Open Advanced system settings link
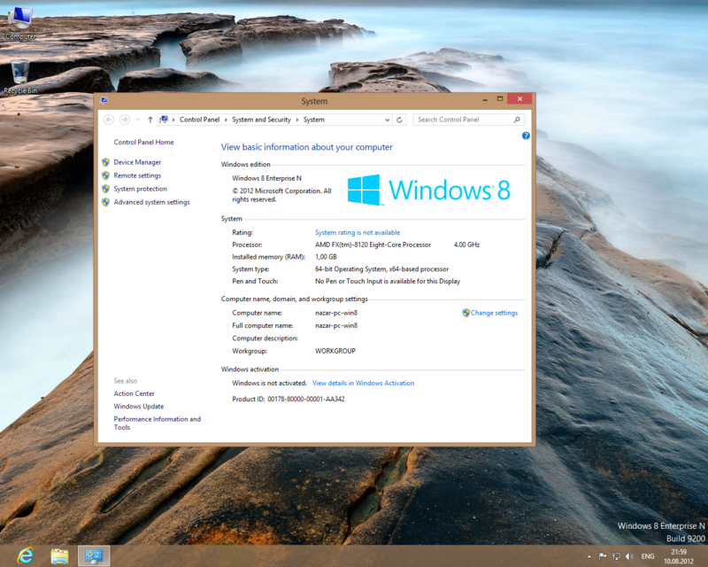Viewport: 708px width, 567px height. pos(151,202)
